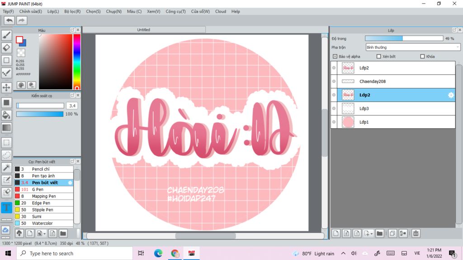This screenshot has width=463, height=260.
Task: Select the Mapping Pen brush
Action: (x=44, y=196)
